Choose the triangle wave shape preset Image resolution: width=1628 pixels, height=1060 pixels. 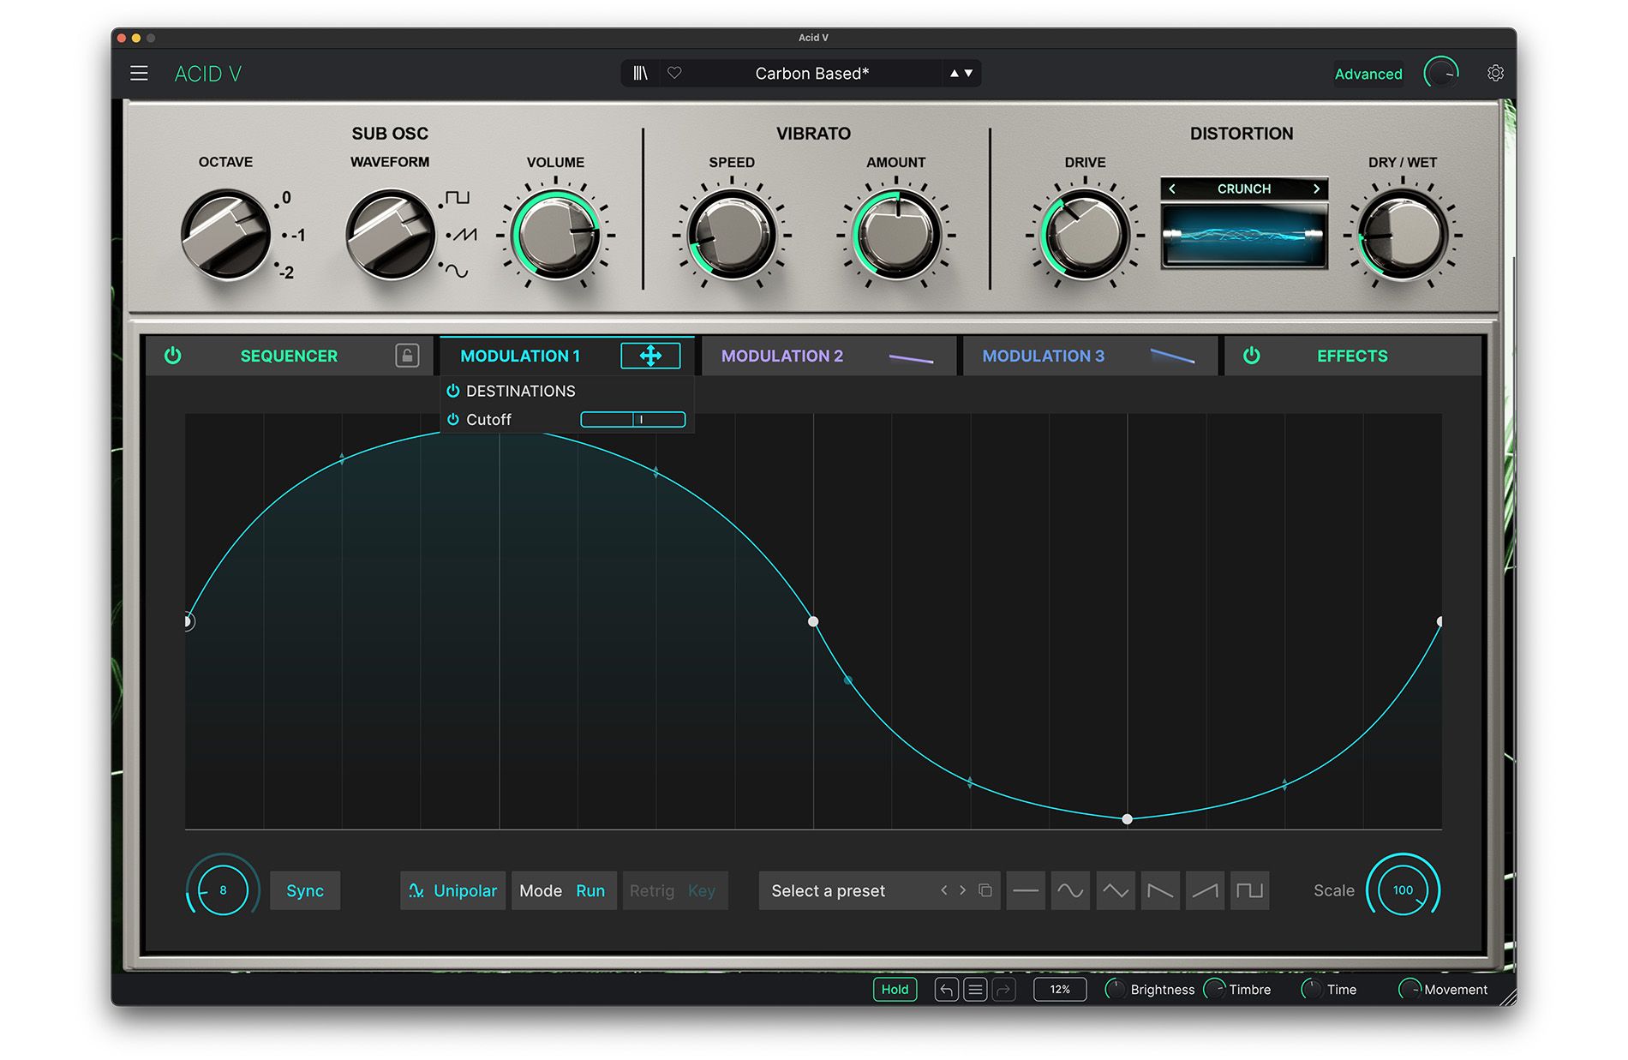(x=1115, y=890)
